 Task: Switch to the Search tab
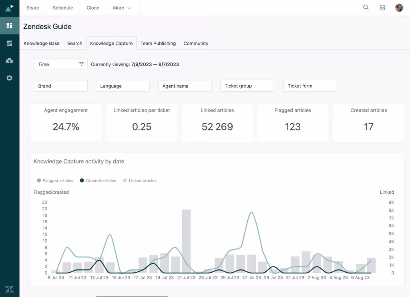click(75, 43)
